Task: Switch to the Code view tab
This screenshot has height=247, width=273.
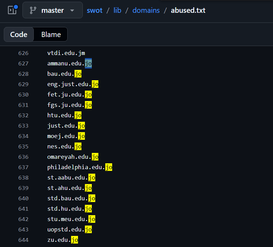Action: (x=19, y=34)
